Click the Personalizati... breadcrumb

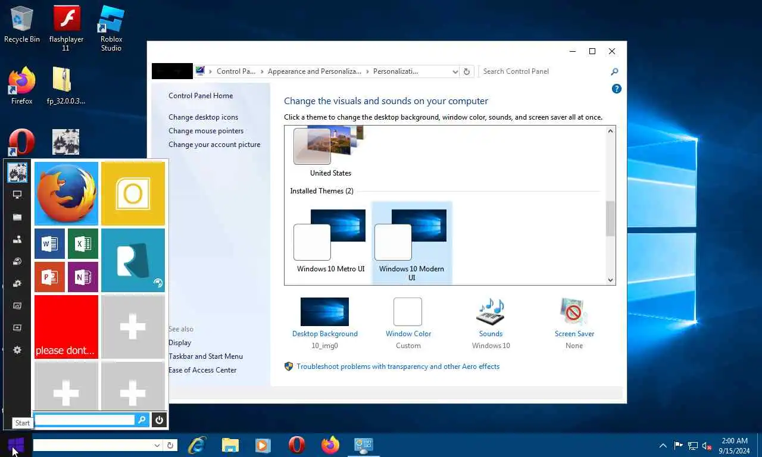coord(395,71)
